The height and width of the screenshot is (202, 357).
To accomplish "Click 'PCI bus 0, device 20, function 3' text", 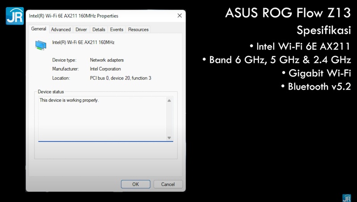I will coord(120,78).
